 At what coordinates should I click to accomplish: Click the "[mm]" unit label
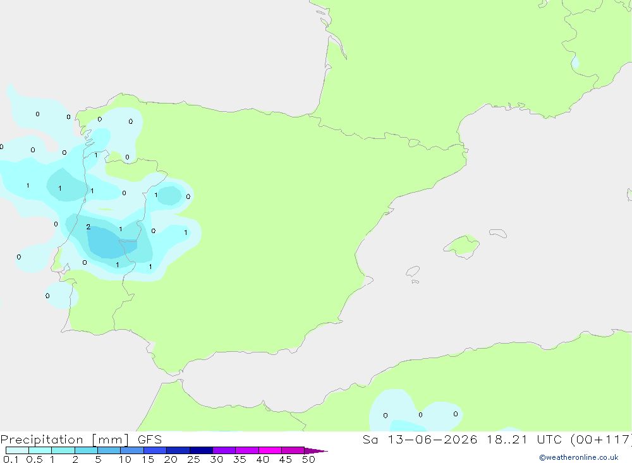[111, 440]
